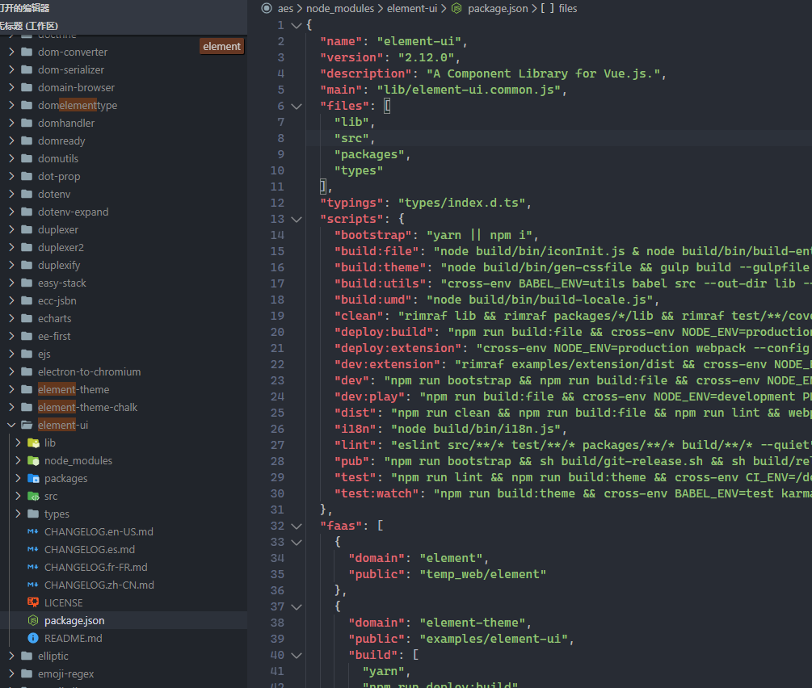Click the workspace section header
The height and width of the screenshot is (688, 812).
click(124, 25)
